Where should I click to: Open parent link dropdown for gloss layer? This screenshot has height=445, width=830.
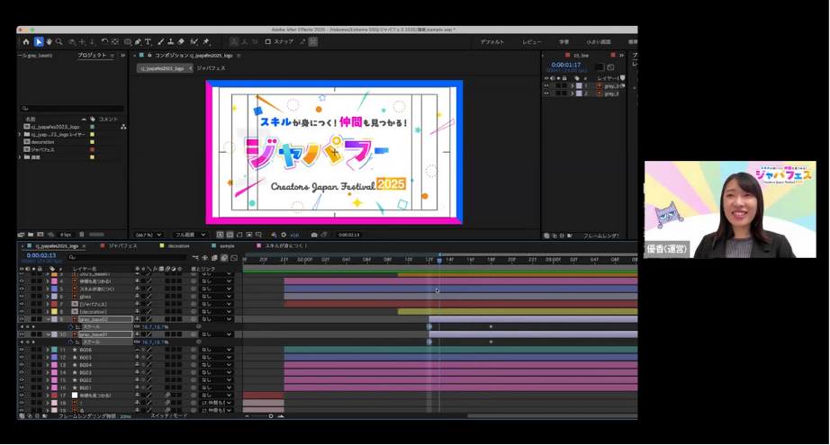pos(216,297)
